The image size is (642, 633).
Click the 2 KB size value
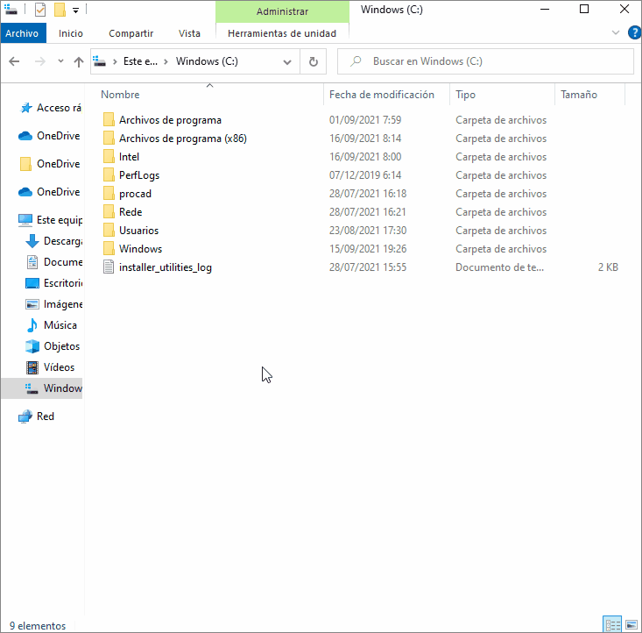(608, 267)
